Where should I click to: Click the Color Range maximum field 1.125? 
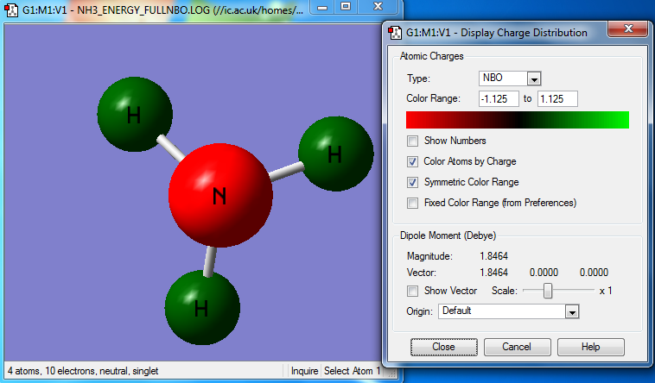coord(557,99)
